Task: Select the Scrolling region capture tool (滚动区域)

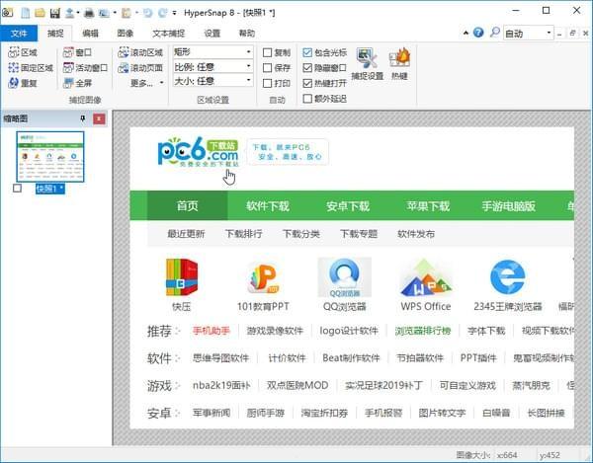Action: coord(140,52)
